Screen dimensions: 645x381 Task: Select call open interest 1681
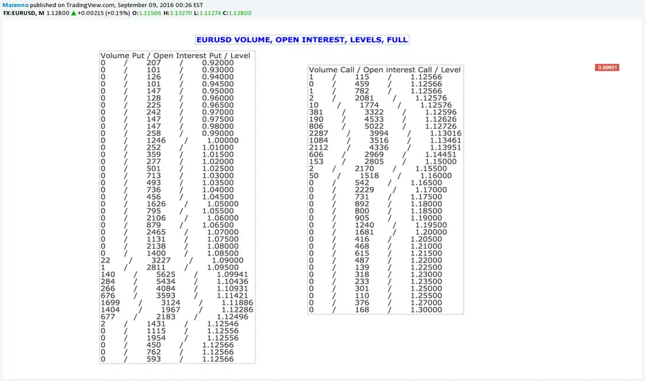[365, 232]
